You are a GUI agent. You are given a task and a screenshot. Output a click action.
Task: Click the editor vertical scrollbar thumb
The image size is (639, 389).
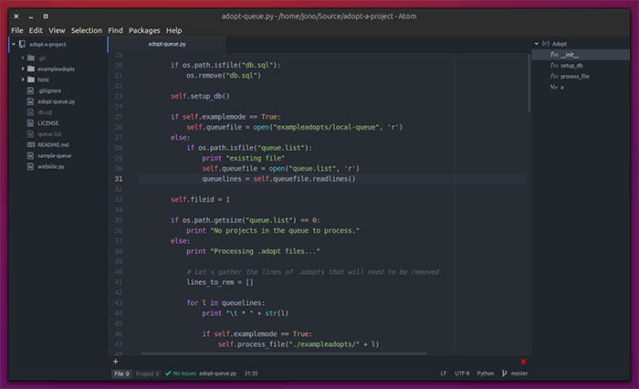tap(529, 83)
